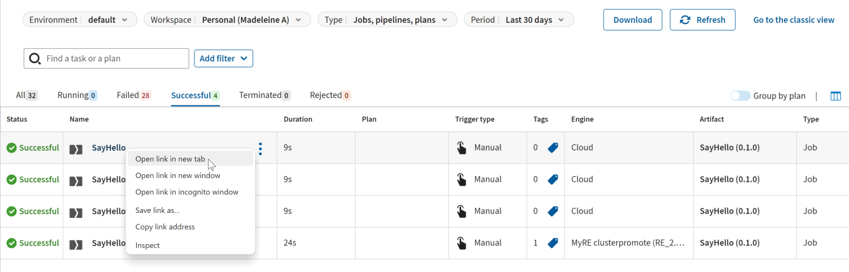
Task: Follow the Go to the classic view link
Action: click(793, 20)
